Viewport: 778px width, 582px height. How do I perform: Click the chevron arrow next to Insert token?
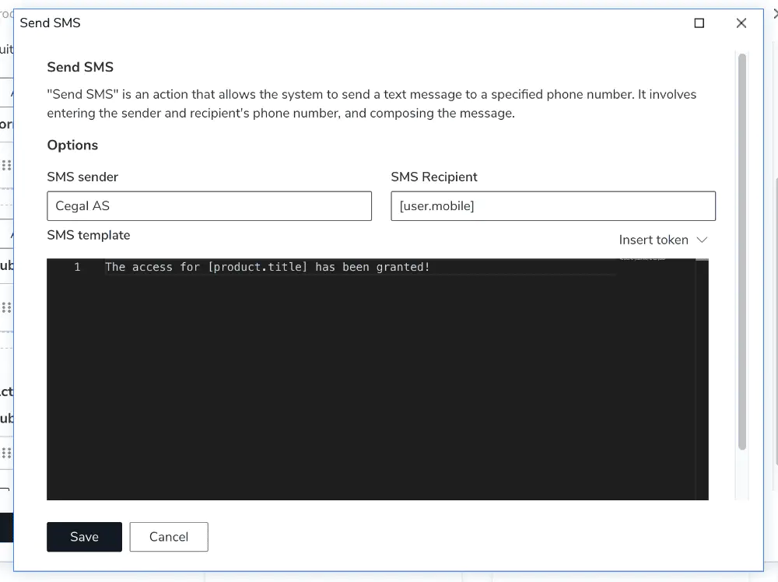click(703, 240)
